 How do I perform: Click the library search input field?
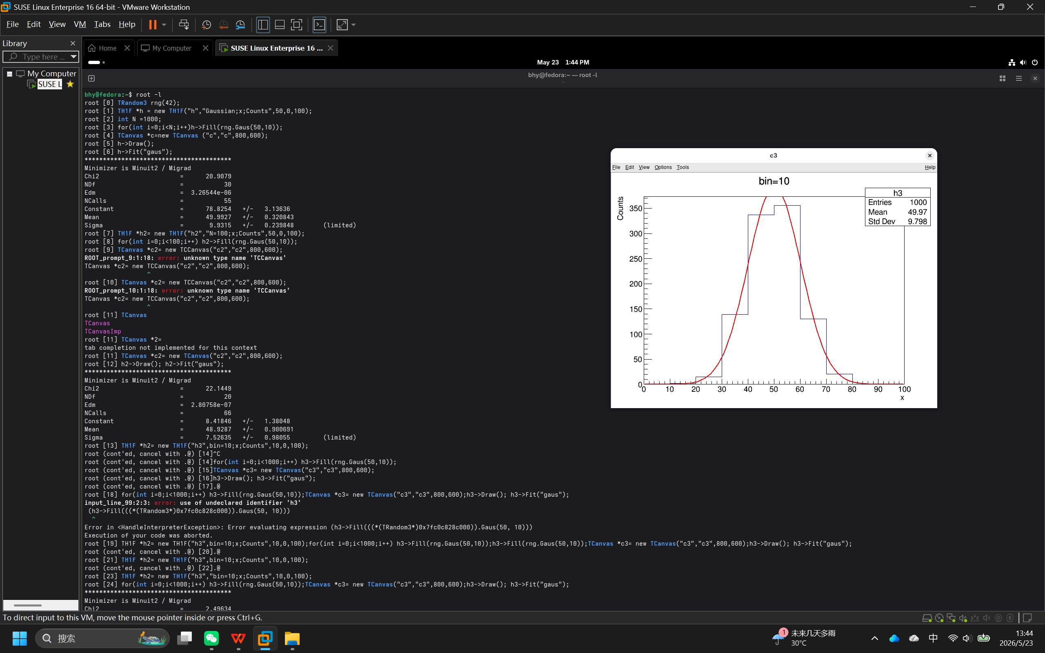click(x=41, y=57)
